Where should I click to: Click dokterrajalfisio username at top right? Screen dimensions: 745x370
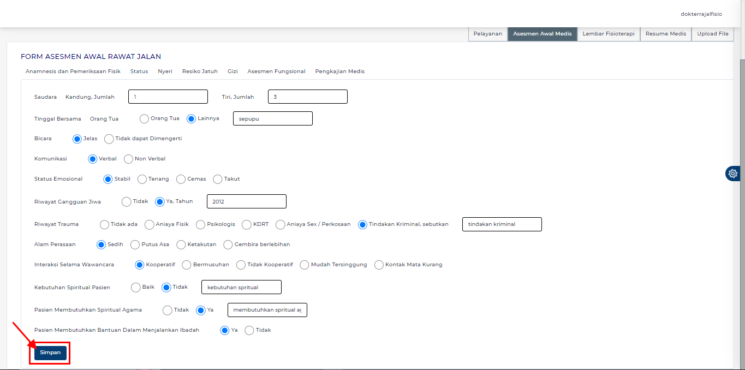tap(701, 14)
